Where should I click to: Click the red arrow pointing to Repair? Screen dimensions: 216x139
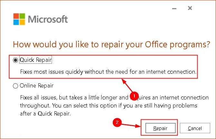tap(131, 125)
